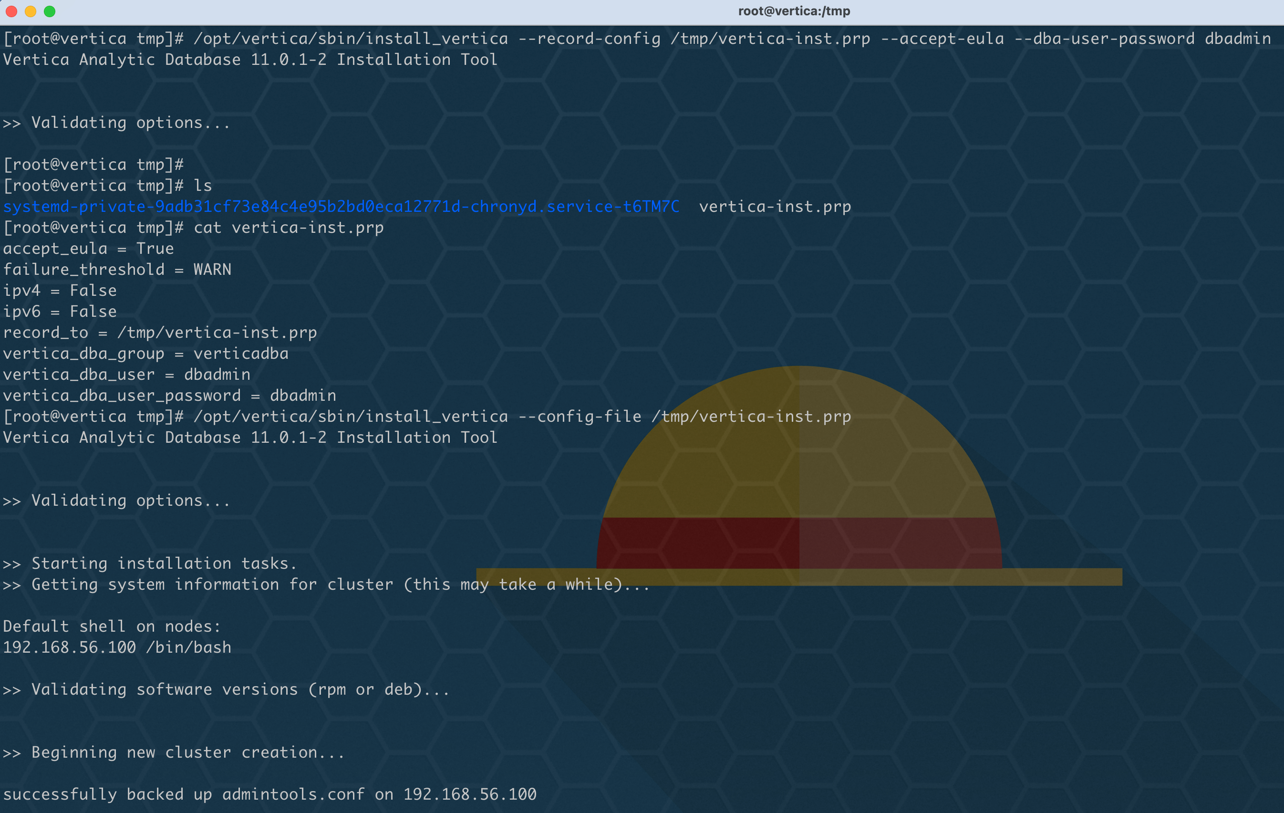Click the 'Default shell on nodes:' line

(112, 627)
